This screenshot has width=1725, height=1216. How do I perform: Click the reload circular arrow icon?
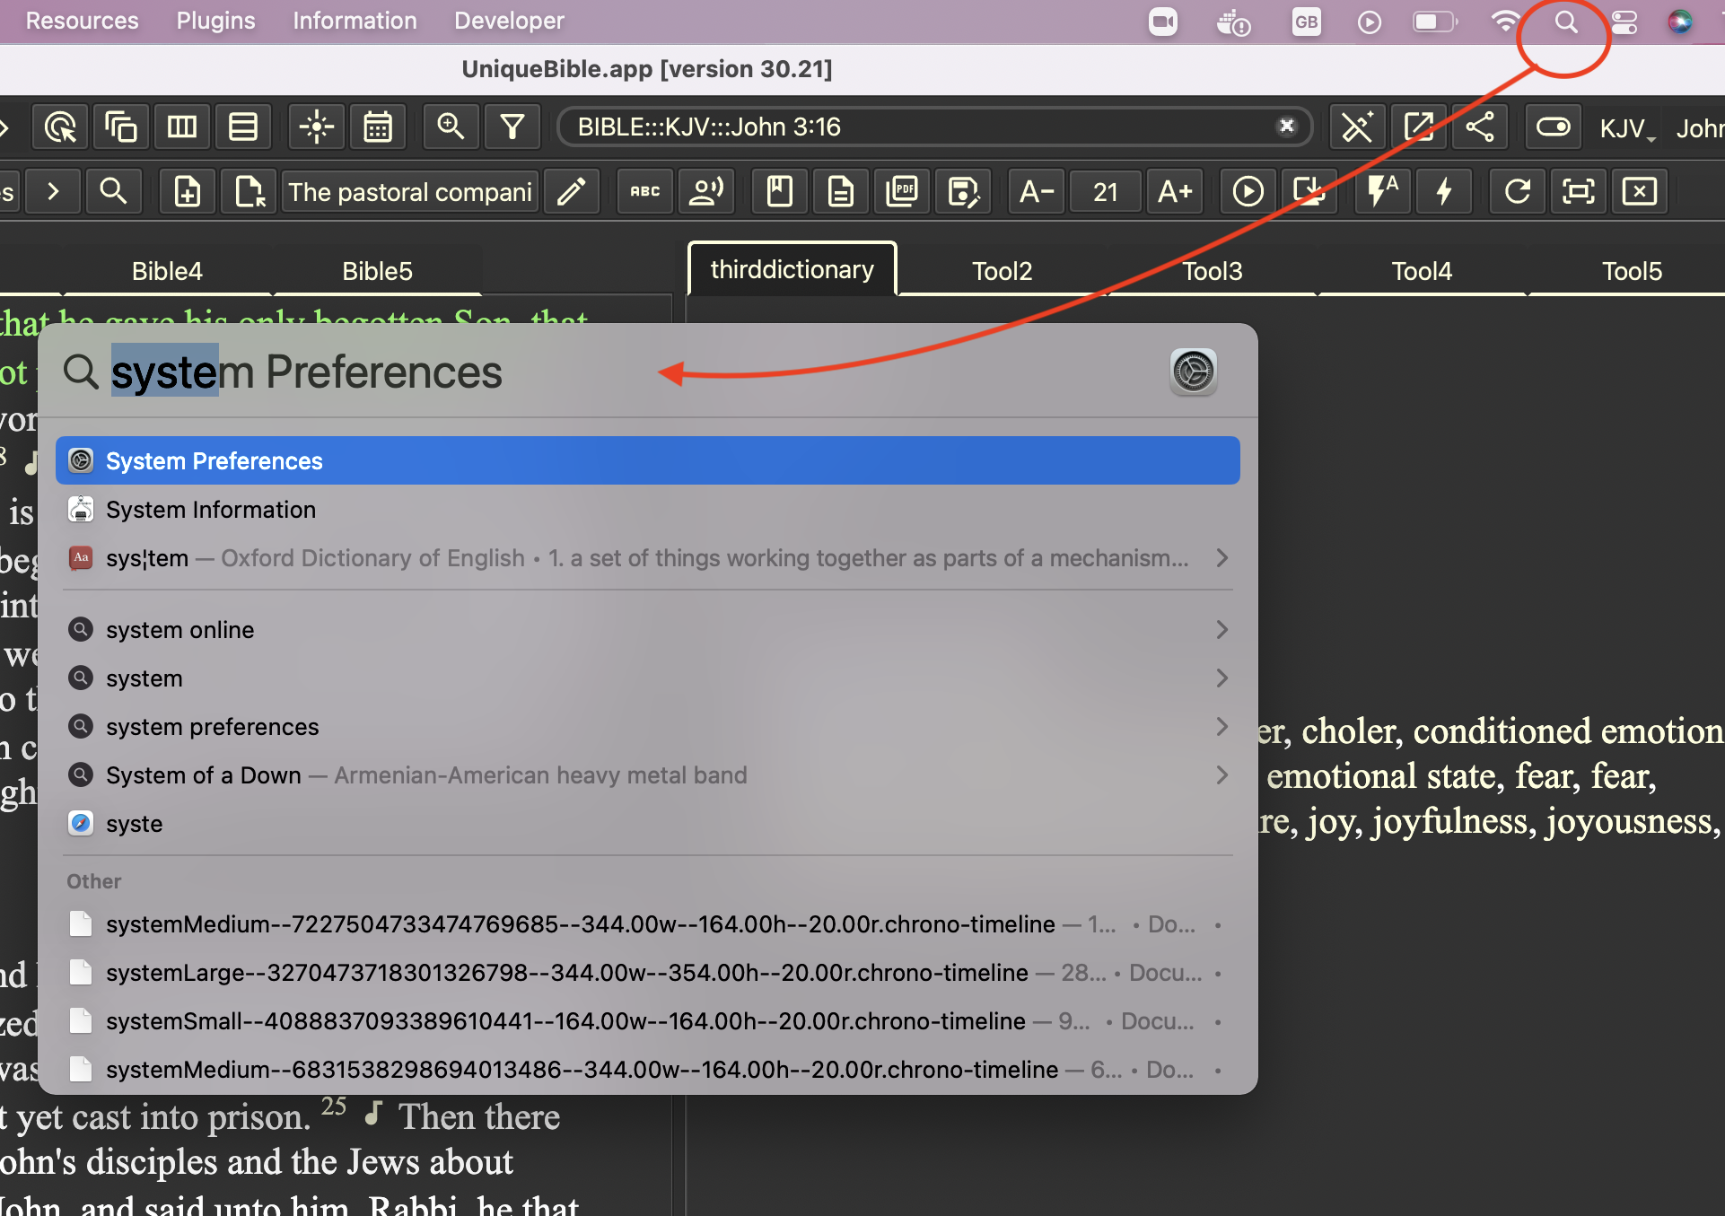click(x=1517, y=191)
